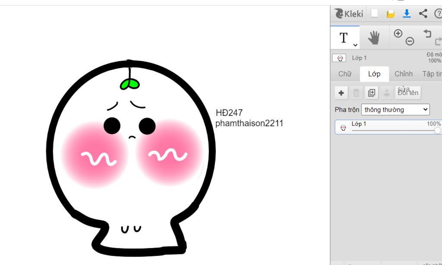Merge layer down icon
Image resolution: width=442 pixels, height=265 pixels.
(x=387, y=93)
